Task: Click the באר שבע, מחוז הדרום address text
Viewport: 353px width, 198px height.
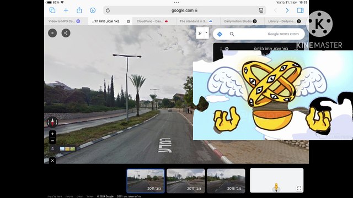Action: [x=271, y=49]
